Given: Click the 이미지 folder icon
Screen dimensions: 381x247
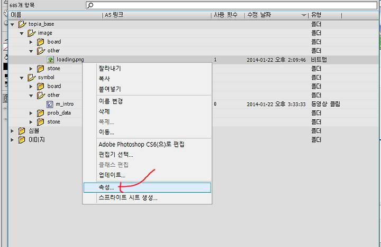Looking at the screenshot, I should pyautogui.click(x=22, y=140).
